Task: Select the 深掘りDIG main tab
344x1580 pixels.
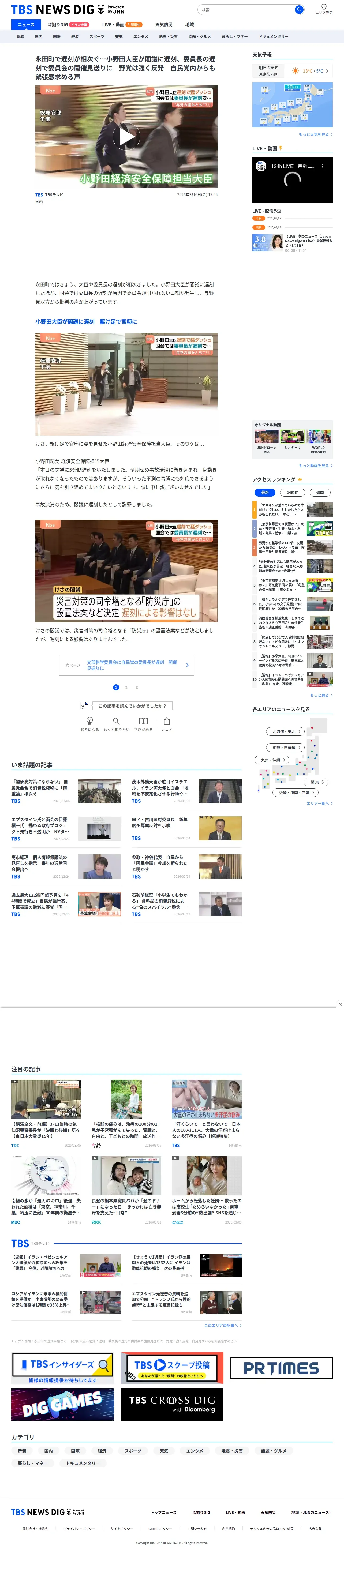Action: click(x=68, y=25)
